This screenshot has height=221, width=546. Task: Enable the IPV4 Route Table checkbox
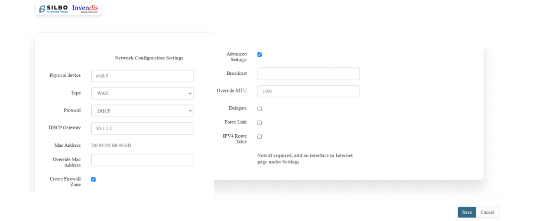[260, 137]
